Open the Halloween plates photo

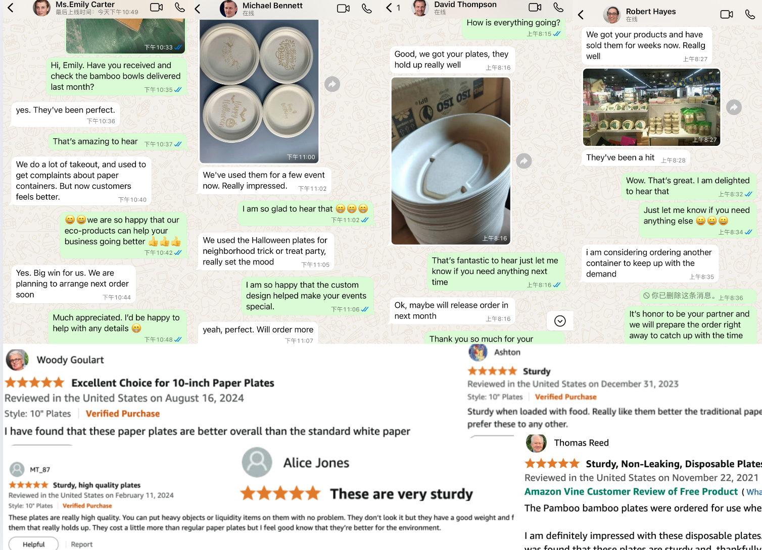pyautogui.click(x=259, y=91)
